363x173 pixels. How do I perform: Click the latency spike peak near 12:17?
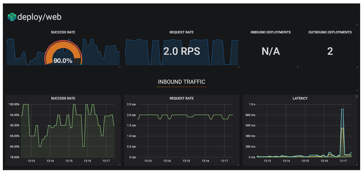342,109
